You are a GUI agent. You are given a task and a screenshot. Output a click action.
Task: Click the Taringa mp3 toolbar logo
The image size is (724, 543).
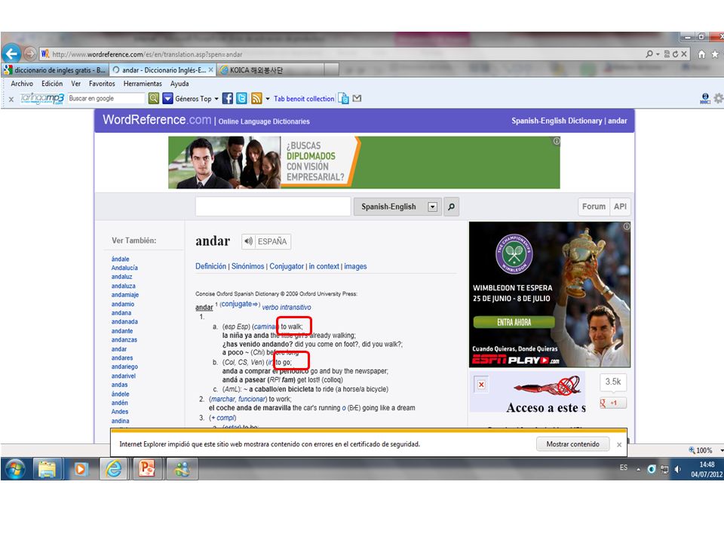42,98
